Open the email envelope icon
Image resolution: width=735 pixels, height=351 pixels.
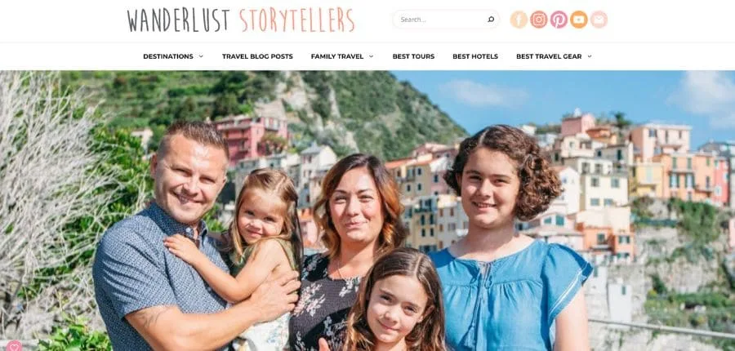pyautogui.click(x=599, y=20)
